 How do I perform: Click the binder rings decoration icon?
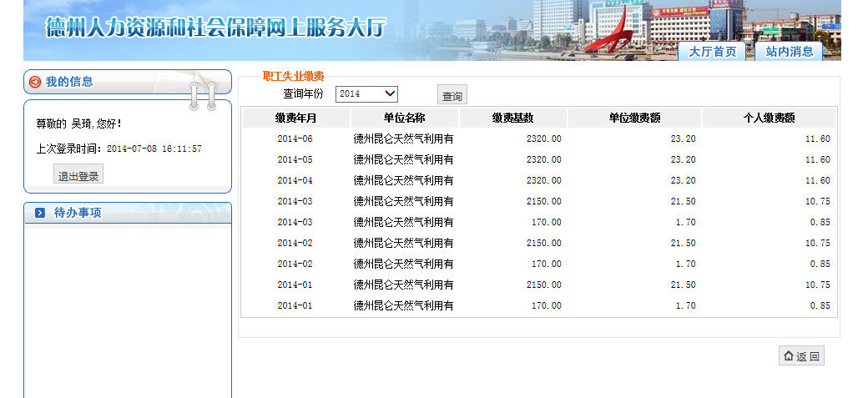[x=202, y=95]
